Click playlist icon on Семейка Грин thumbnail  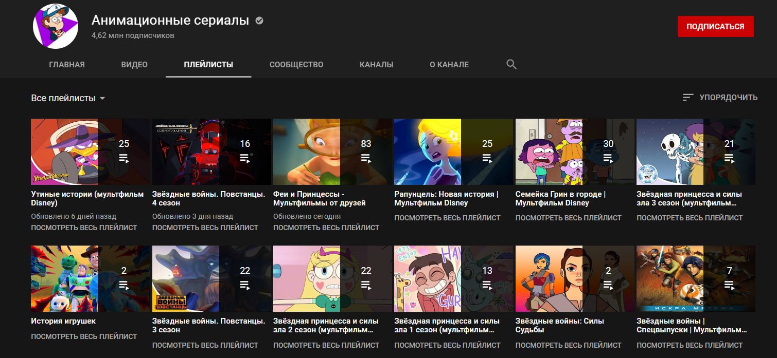608,158
